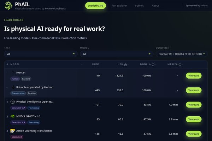The height and width of the screenshot is (141, 212).
Task: View runs for the Human row
Action: [194, 75]
